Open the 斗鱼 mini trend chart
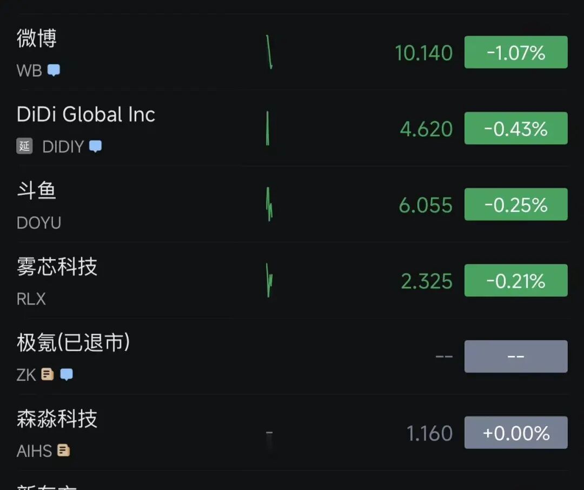This screenshot has height=490, width=584. point(269,204)
